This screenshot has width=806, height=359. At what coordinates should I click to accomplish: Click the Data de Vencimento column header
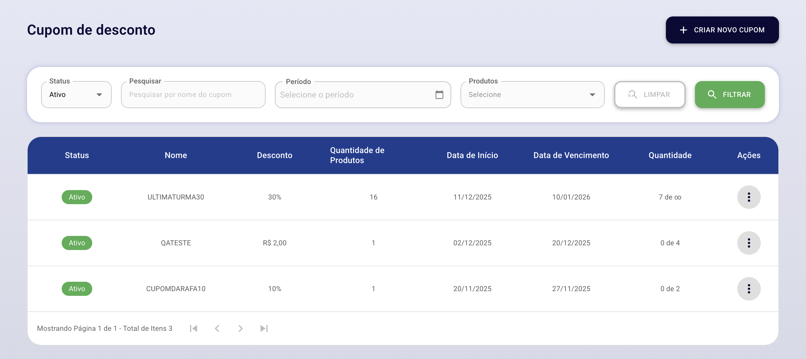click(x=571, y=155)
